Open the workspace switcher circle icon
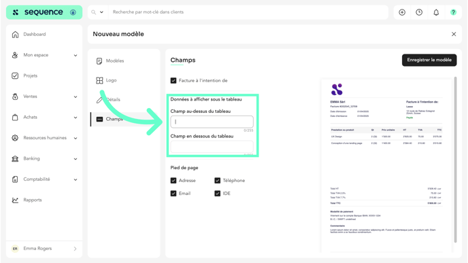The image size is (468, 263). click(x=73, y=12)
